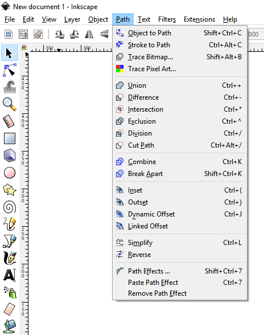Select the Paint Bucket fill tool
Viewport: 264px width, 335px height.
tap(10, 326)
